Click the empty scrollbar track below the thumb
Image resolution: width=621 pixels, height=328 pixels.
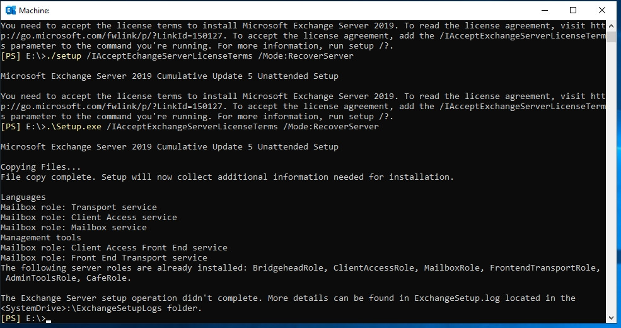click(611, 177)
